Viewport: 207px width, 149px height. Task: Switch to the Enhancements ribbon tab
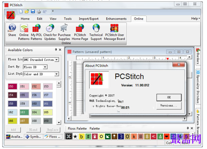point(116,19)
